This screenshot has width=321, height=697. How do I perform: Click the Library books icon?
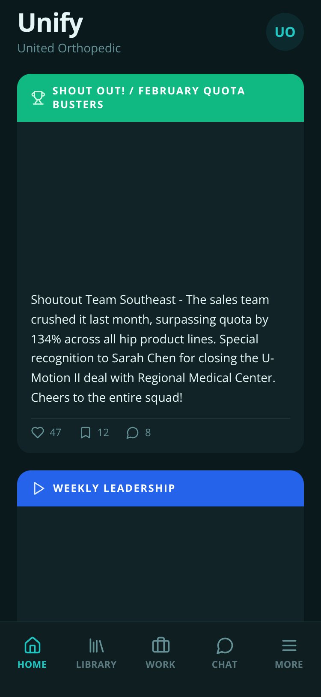(x=96, y=645)
